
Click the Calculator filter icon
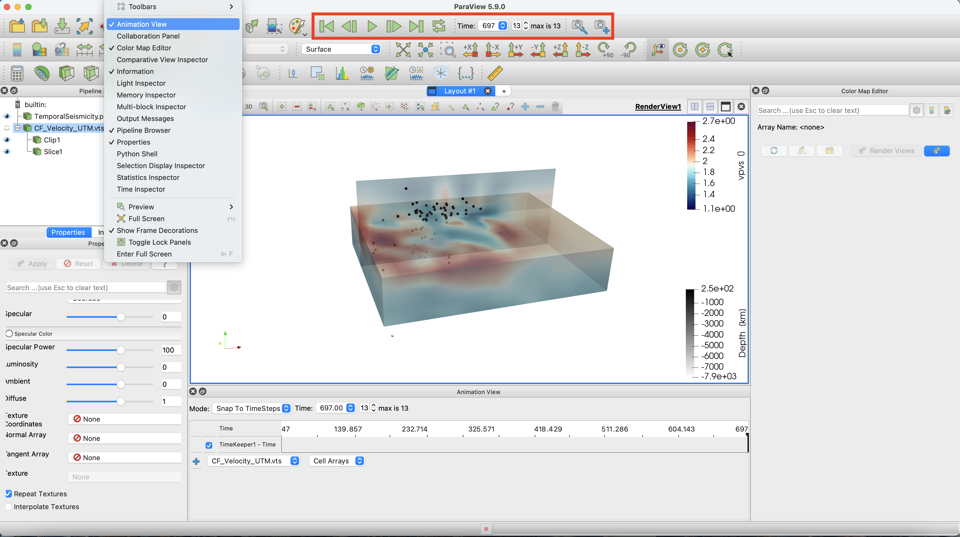point(17,73)
